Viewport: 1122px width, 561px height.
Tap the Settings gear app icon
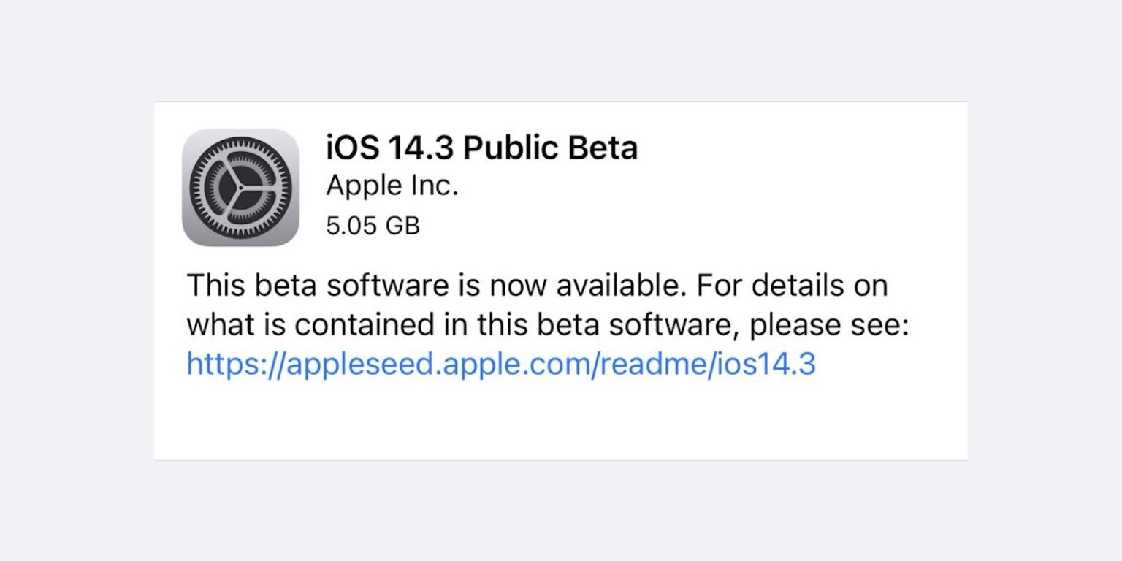(240, 188)
